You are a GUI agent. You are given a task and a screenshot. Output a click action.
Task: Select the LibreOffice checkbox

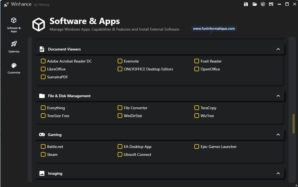point(43,69)
